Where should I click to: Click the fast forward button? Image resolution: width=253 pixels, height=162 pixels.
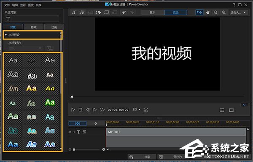point(102,110)
